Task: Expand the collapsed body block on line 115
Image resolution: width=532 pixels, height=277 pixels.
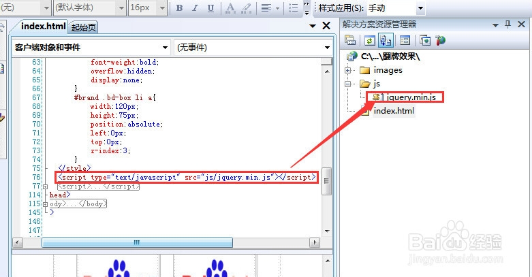Action: (45, 204)
